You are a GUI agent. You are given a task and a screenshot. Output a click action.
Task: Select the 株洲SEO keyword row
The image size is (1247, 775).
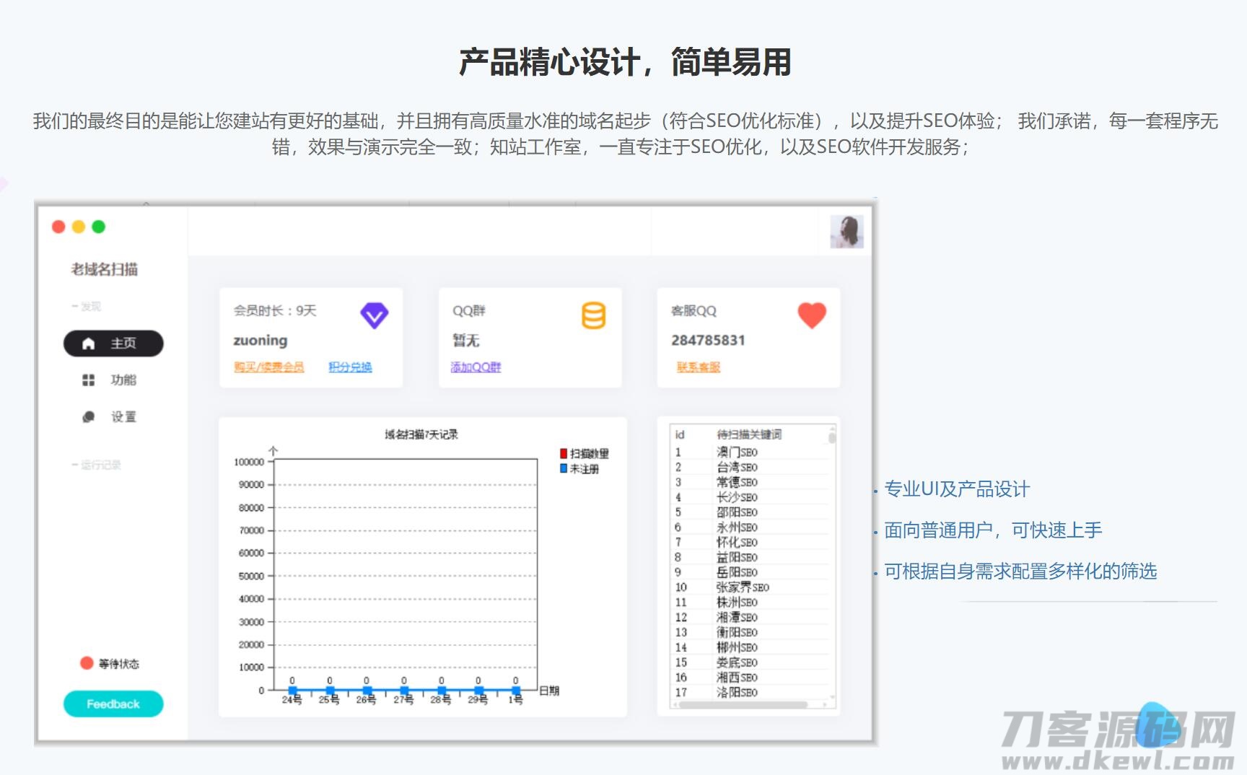click(x=749, y=603)
